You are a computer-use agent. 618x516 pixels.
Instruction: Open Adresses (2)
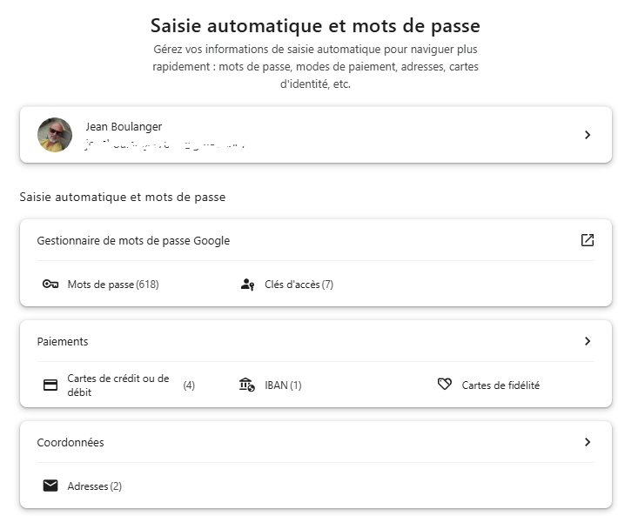(x=95, y=486)
